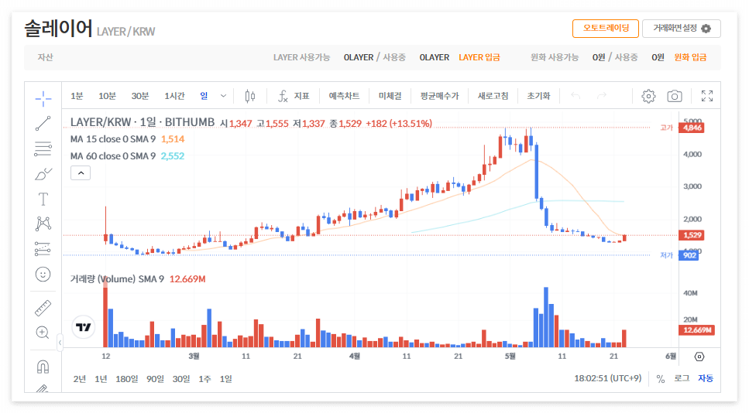Open 오토트레이딩 auto trading
Viewport: 749px width, 413px height.
click(606, 29)
